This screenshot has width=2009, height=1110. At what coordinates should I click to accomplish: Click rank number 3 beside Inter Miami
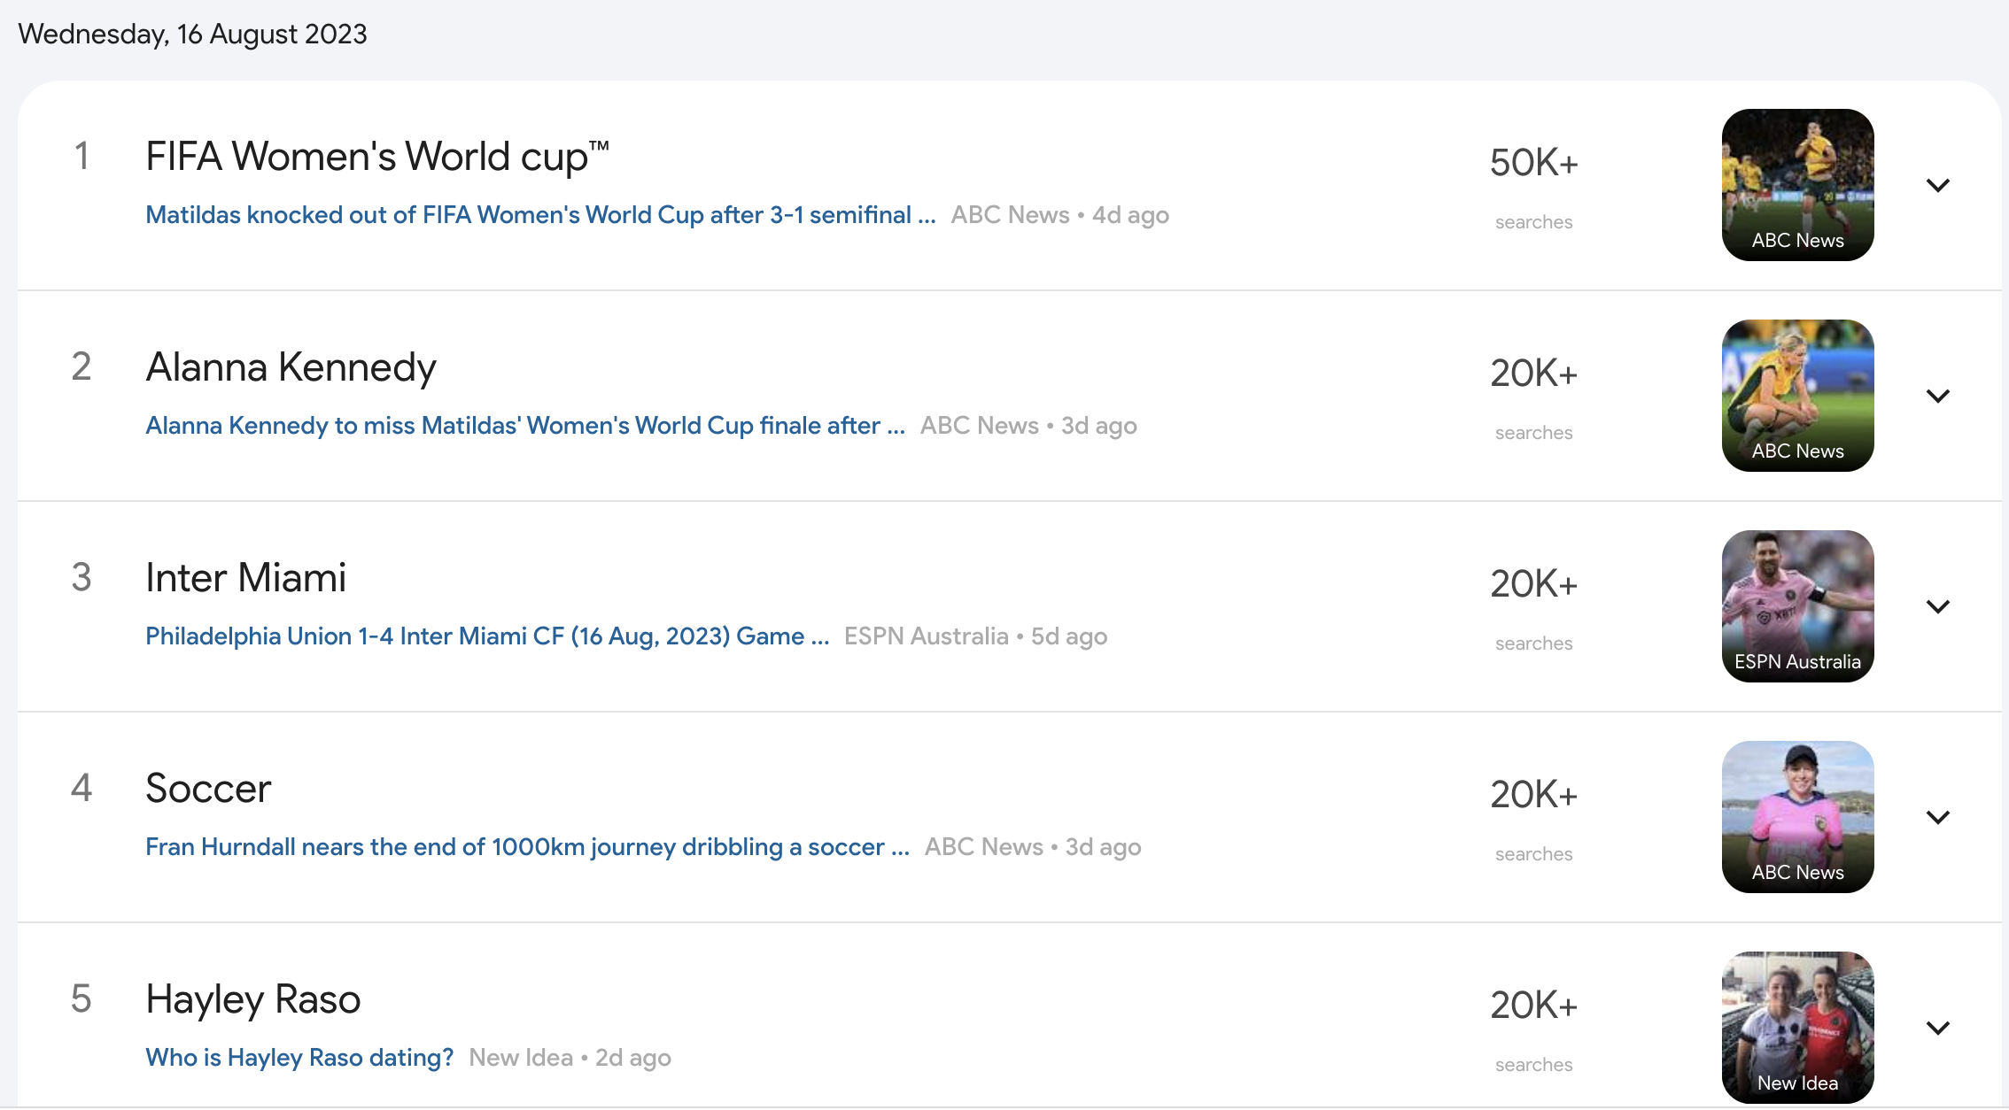tap(81, 577)
